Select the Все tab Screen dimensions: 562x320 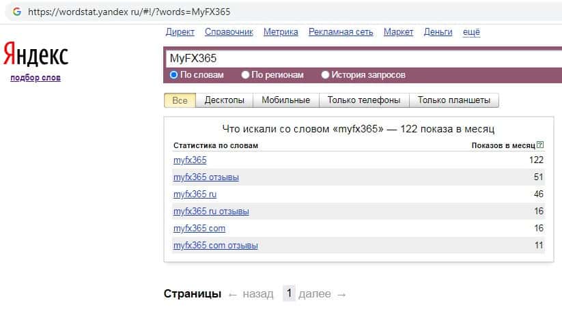(x=180, y=100)
